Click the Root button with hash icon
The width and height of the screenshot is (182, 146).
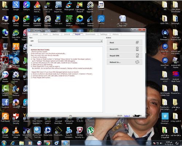[x=124, y=42]
